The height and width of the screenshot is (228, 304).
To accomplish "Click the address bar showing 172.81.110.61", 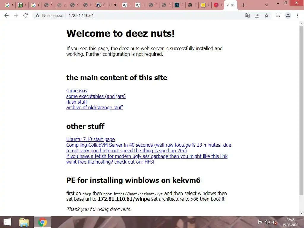I will pos(81,15).
